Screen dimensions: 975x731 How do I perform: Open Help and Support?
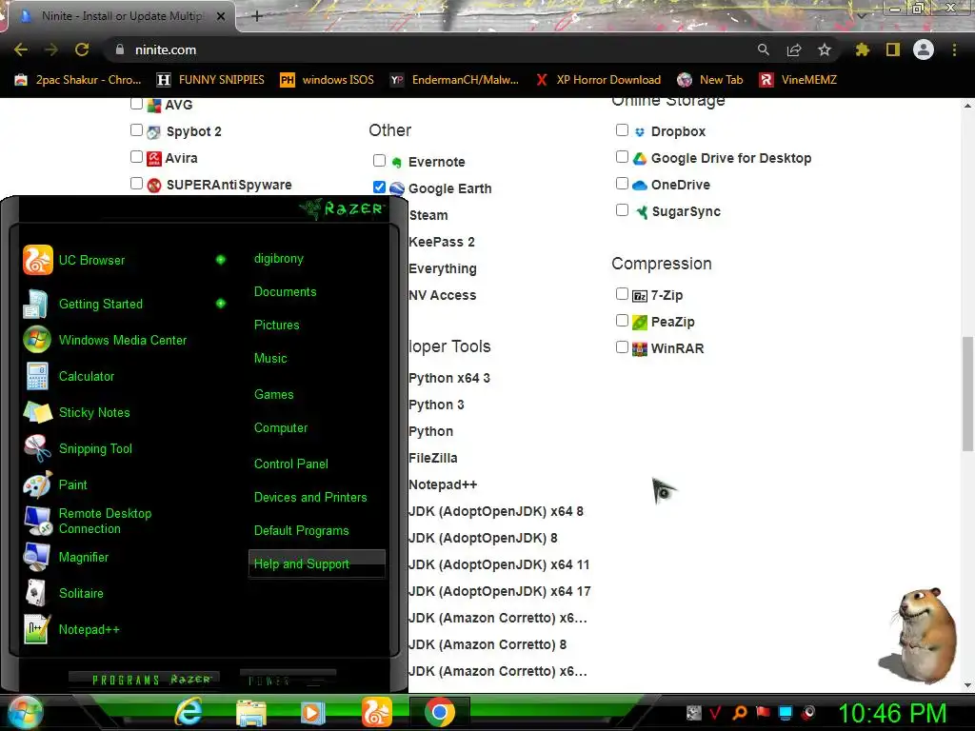(x=316, y=563)
